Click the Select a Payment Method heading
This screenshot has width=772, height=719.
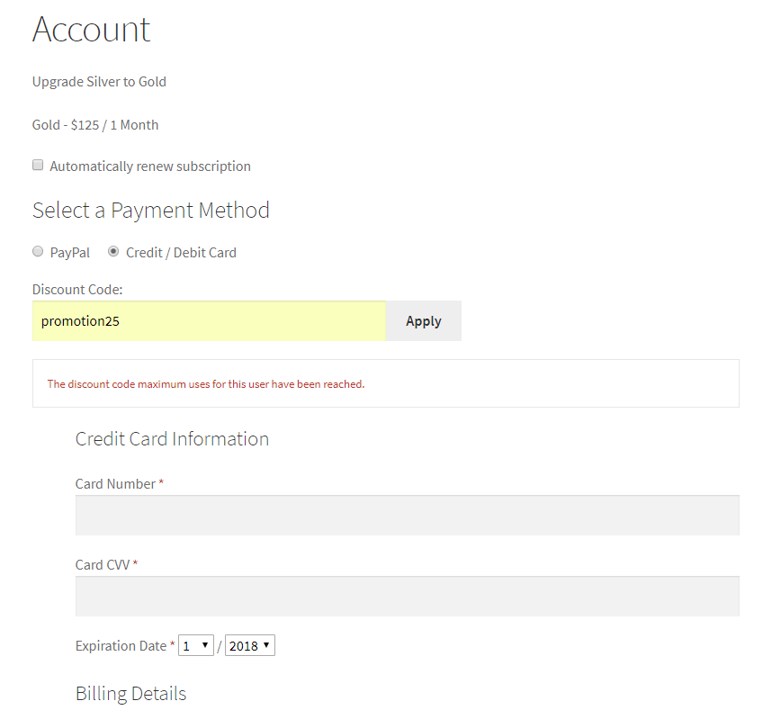pos(150,210)
